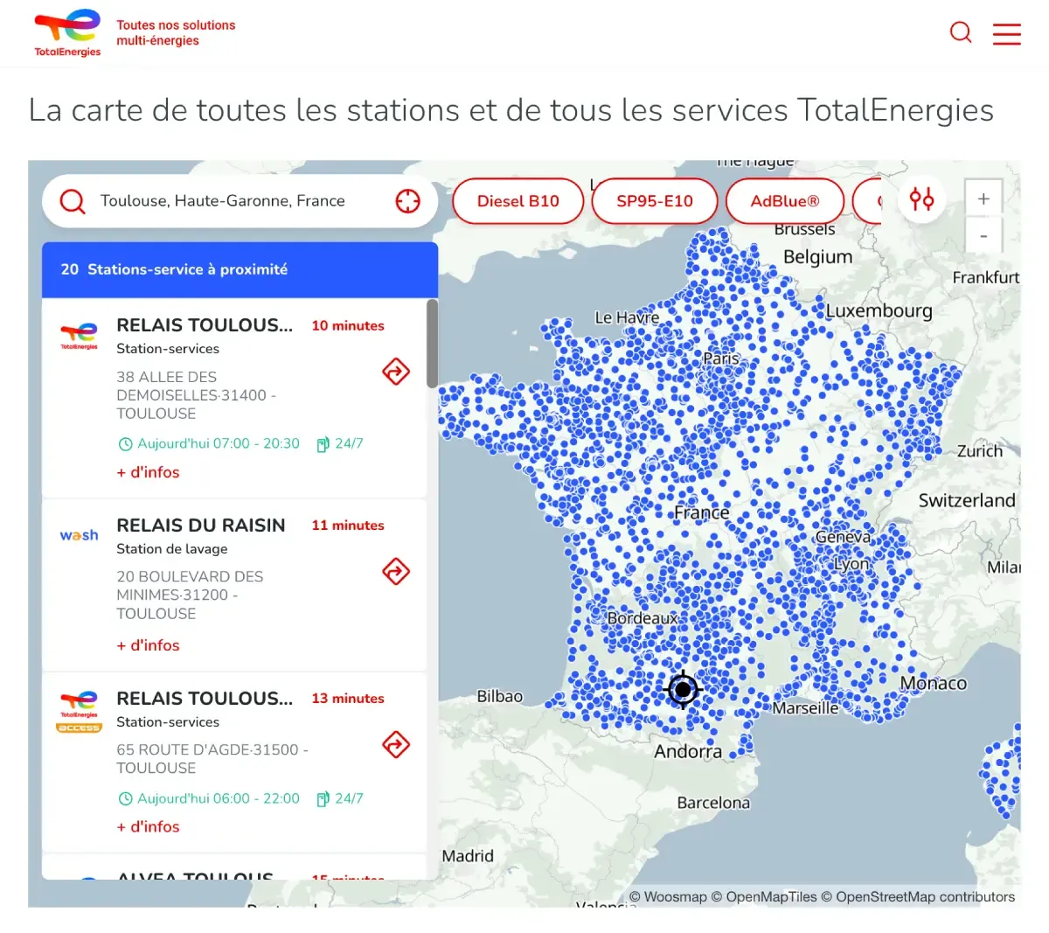Toggle the SP95-E10 fuel filter
The width and height of the screenshot is (1049, 933).
pyautogui.click(x=655, y=201)
